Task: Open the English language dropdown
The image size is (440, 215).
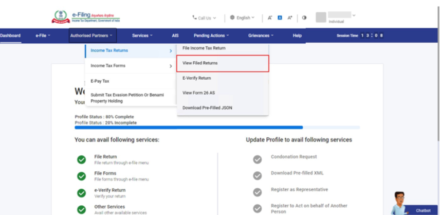Action: (243, 17)
